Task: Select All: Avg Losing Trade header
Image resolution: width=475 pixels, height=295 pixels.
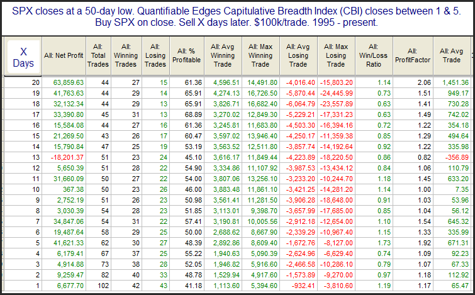Action: point(298,56)
